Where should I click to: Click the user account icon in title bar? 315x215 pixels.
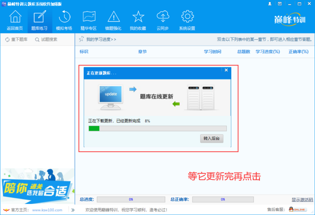(270, 3)
